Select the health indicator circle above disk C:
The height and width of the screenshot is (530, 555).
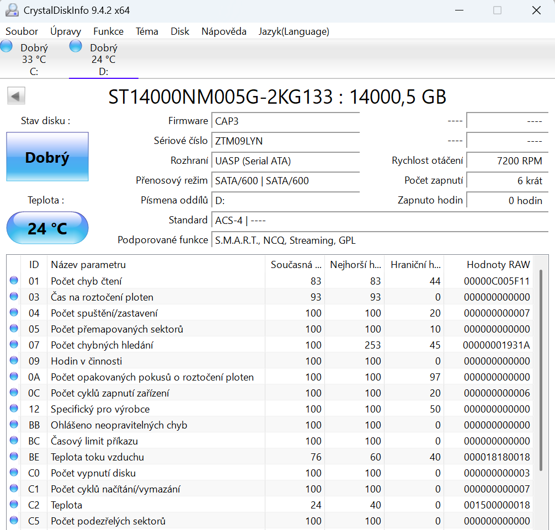click(6, 47)
